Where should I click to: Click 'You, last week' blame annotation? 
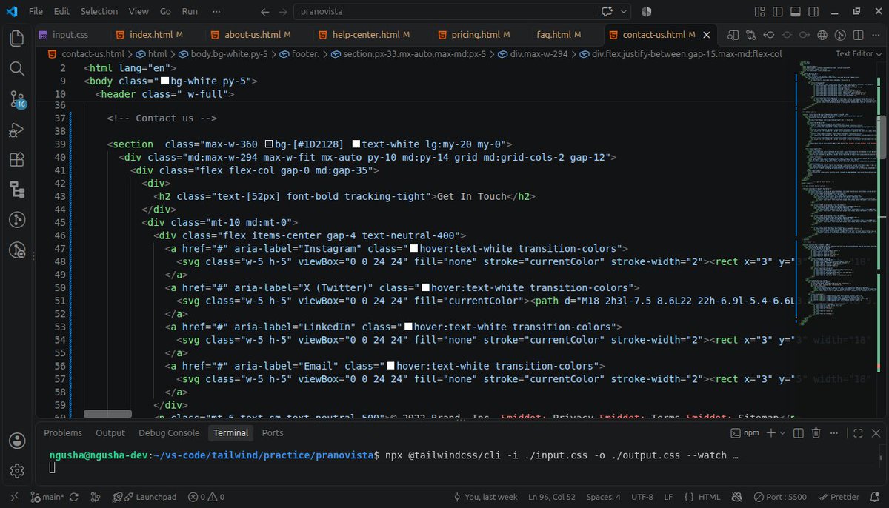[486, 497]
